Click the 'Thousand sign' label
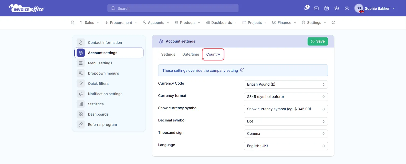 pos(171,132)
